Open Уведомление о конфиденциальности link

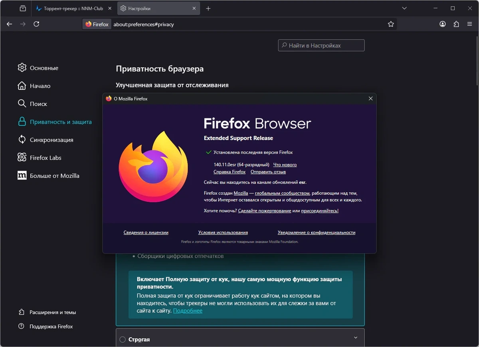317,233
